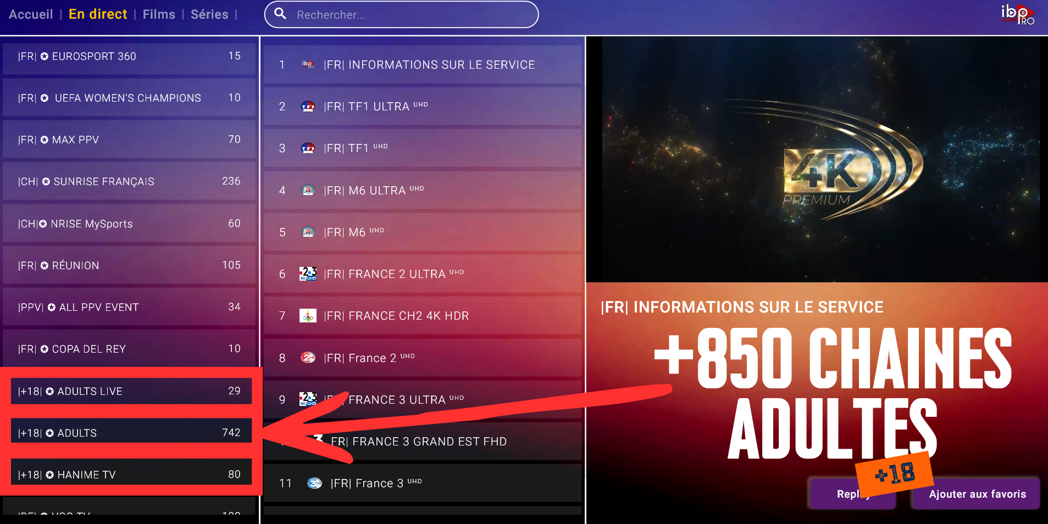The width and height of the screenshot is (1048, 524).
Task: Select channel 8 "|FR| France 2" name
Action: tap(369, 358)
